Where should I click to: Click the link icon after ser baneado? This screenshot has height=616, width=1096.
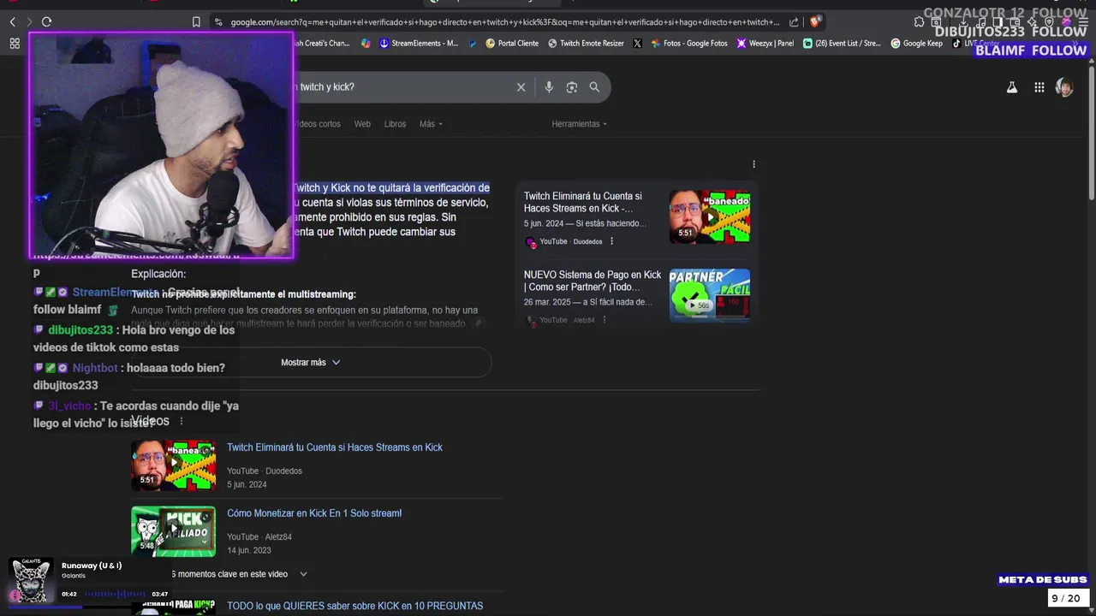coord(479,323)
